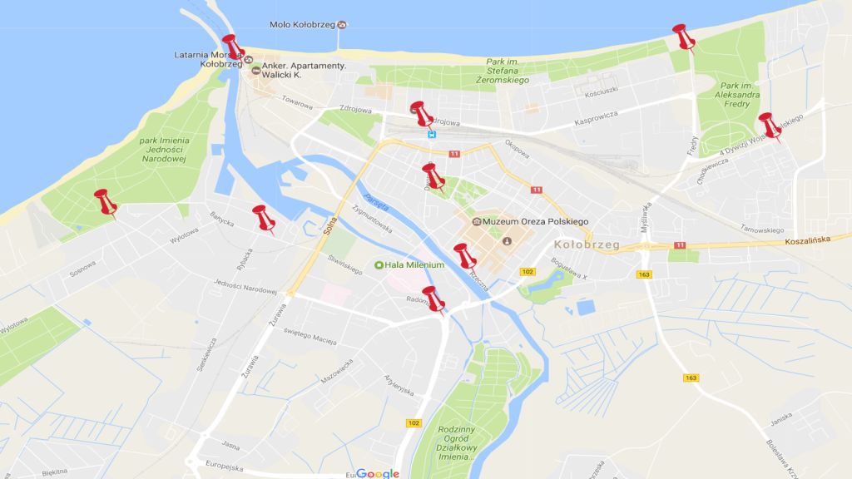Select the pin beside Park im. Aleksandra Fredry

tap(770, 126)
